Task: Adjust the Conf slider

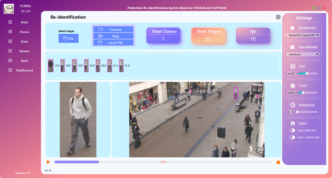Action: [303, 93]
